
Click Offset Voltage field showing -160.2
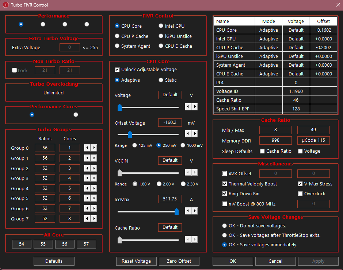click(x=170, y=122)
